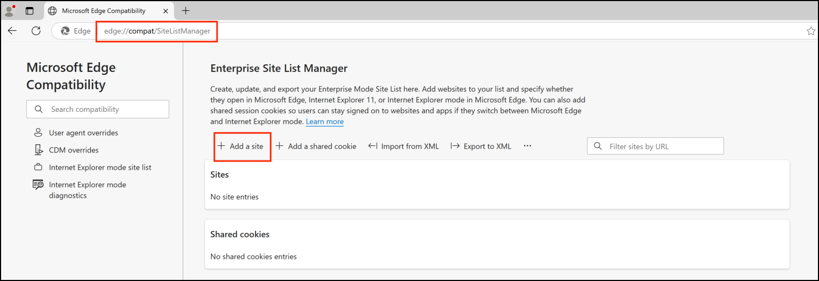Open User agent overrides page
This screenshot has width=819, height=281.
point(83,133)
